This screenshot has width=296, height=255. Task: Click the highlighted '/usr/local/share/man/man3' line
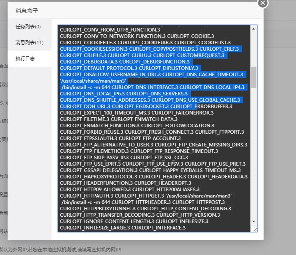[93, 81]
